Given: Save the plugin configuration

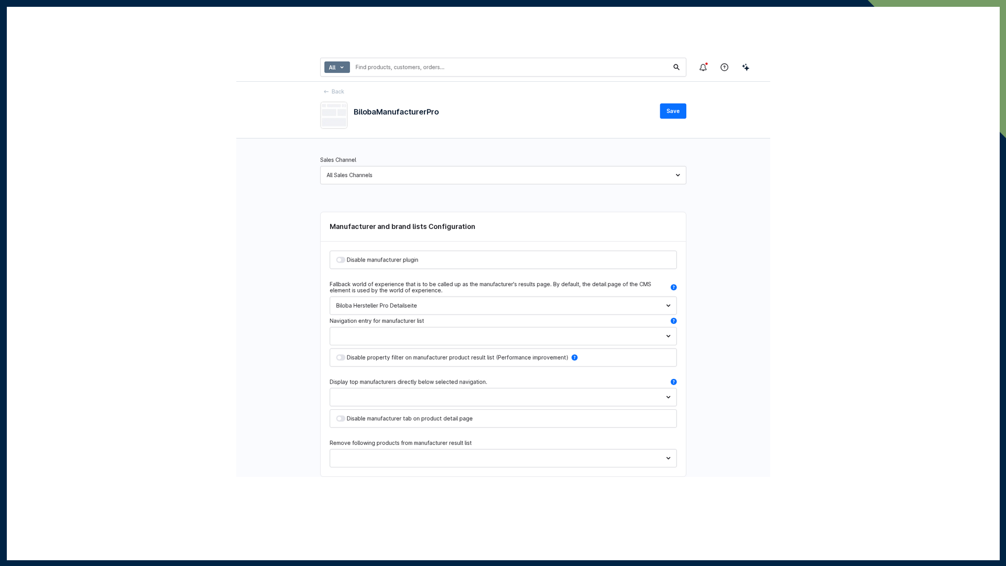Looking at the screenshot, I should 673,111.
